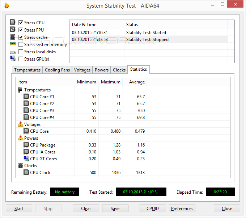246x218 pixels.
Task: Switch to the Clocks tab
Action: pos(119,70)
